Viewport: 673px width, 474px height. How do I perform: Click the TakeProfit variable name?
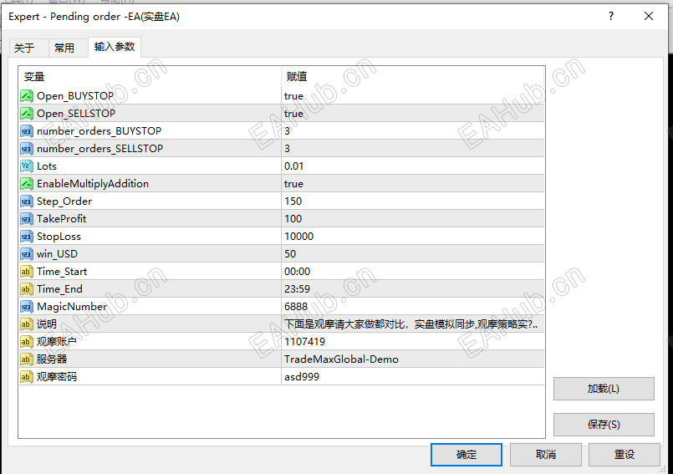point(61,219)
